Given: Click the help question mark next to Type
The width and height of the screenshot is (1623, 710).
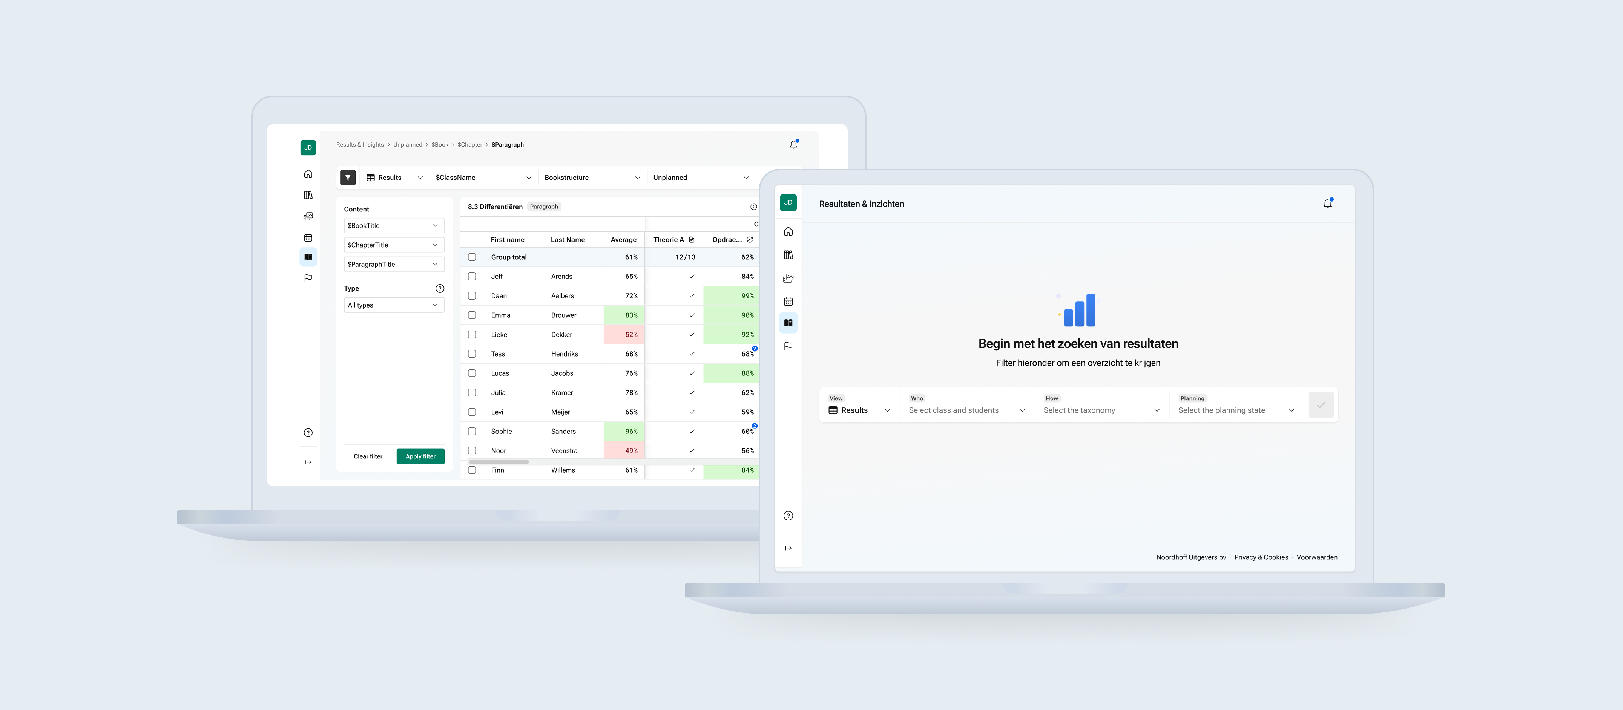Looking at the screenshot, I should (x=440, y=288).
